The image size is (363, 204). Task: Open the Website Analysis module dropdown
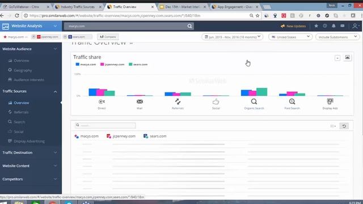tap(55, 26)
